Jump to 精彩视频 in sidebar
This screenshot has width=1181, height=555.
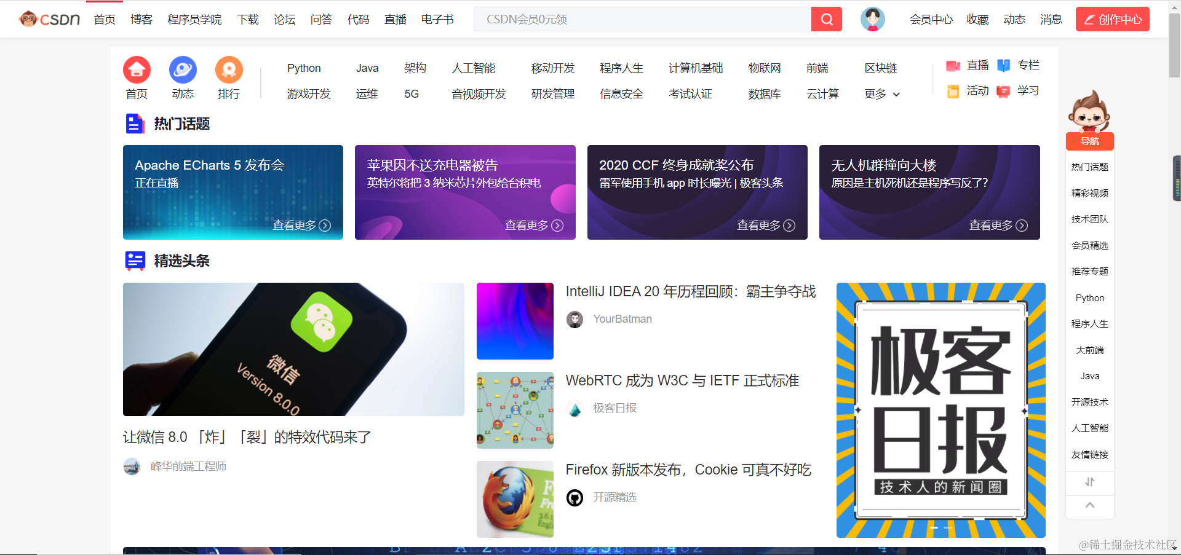click(1089, 193)
